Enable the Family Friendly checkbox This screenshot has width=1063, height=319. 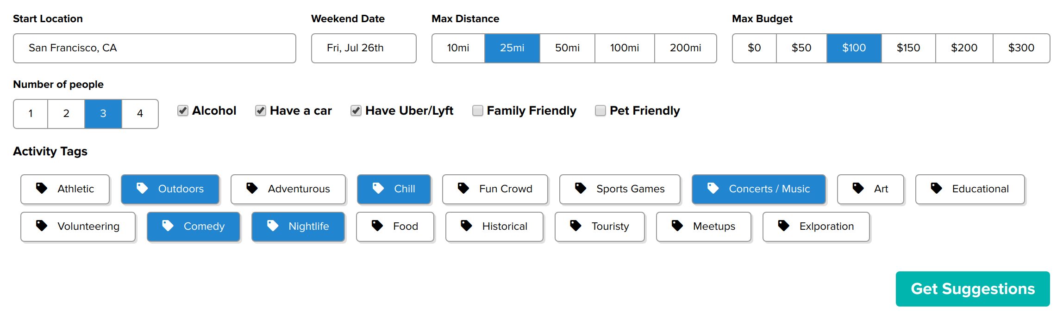[478, 110]
